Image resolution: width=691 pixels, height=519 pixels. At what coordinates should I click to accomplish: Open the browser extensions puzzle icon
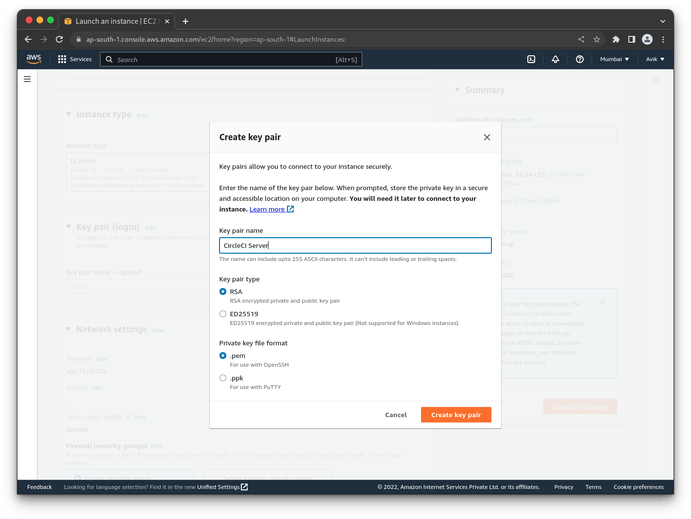[616, 39]
